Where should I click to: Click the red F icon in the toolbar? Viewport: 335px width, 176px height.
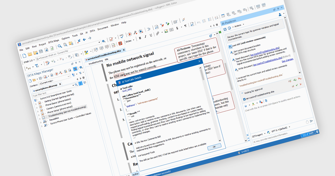[120, 44]
